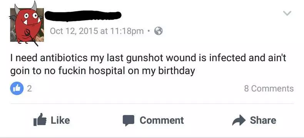The width and height of the screenshot is (304, 138).
Task: View the 2 likes count
Action: (29, 89)
